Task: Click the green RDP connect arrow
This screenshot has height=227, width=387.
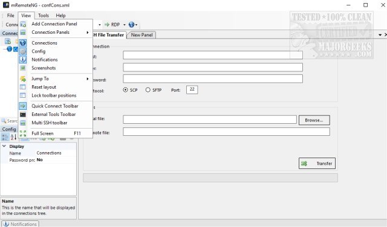Action: (x=107, y=24)
